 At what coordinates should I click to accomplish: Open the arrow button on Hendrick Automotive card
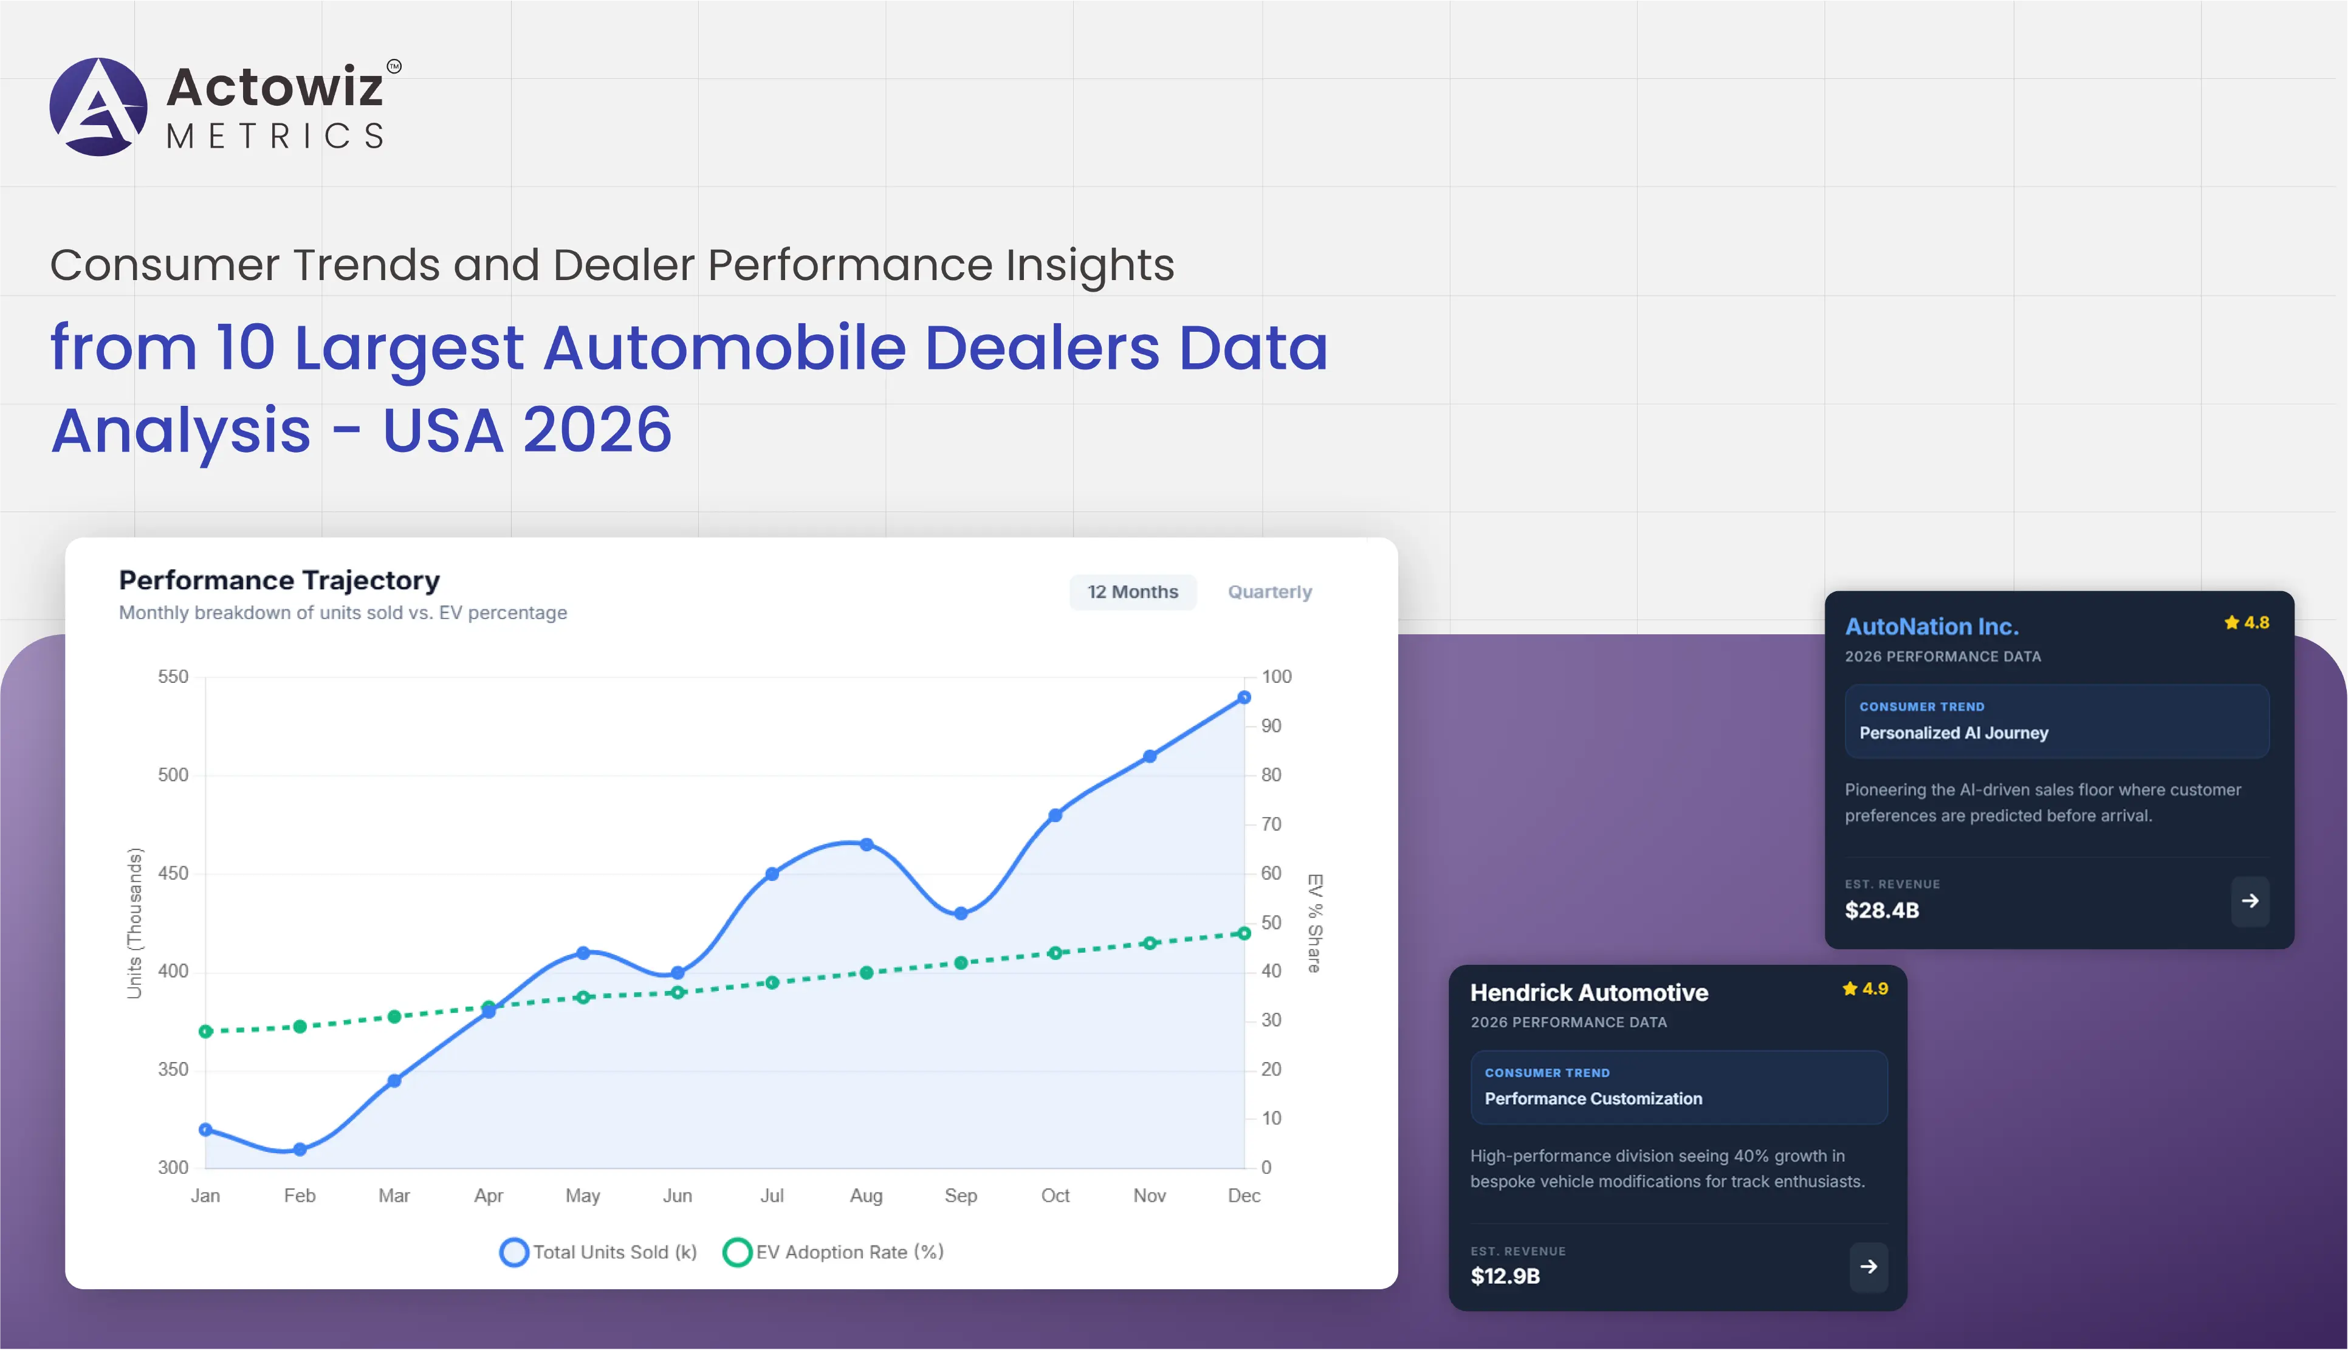(1869, 1267)
